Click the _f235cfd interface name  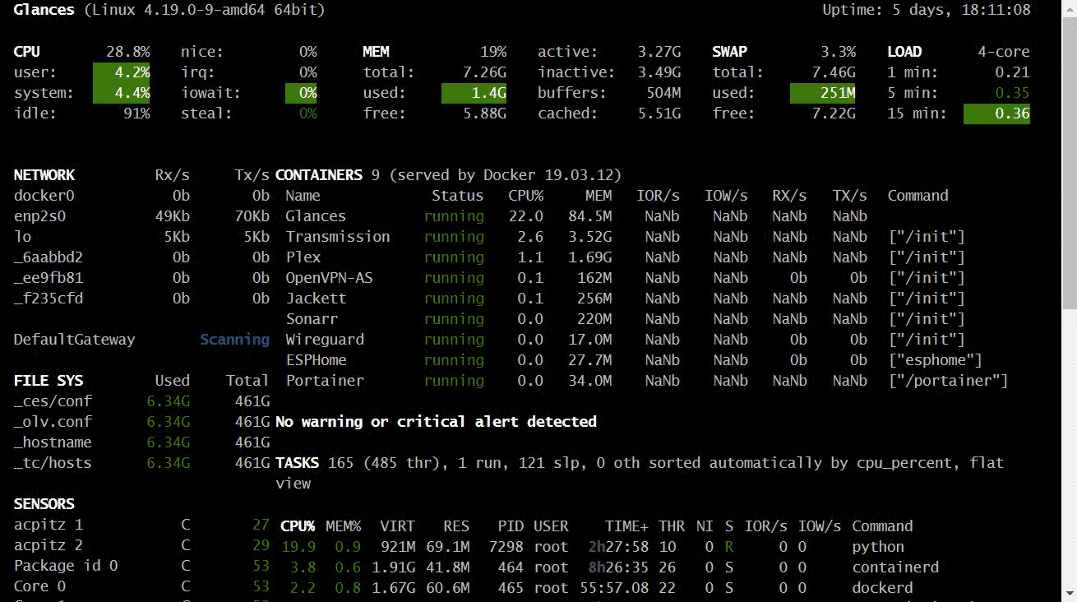(49, 299)
